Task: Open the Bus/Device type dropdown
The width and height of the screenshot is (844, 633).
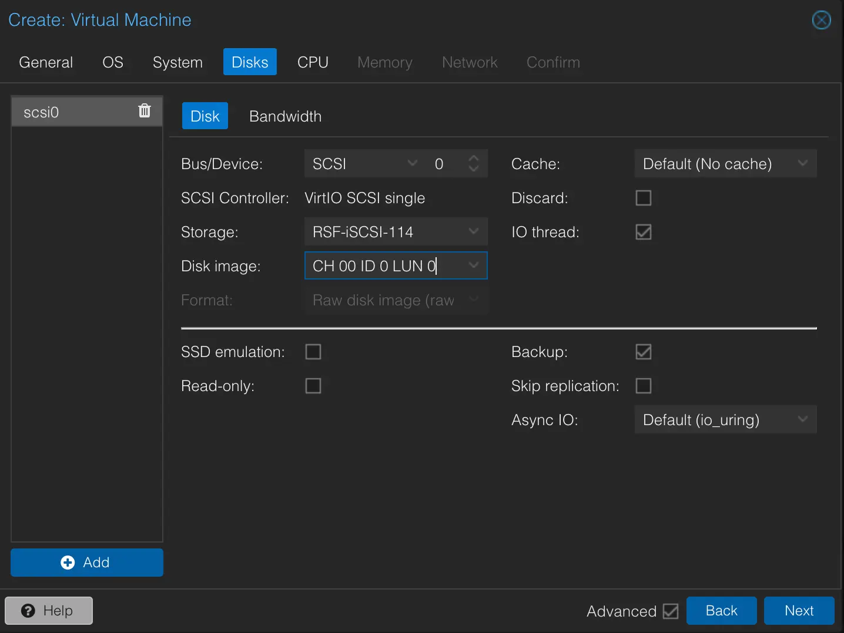Action: [412, 163]
